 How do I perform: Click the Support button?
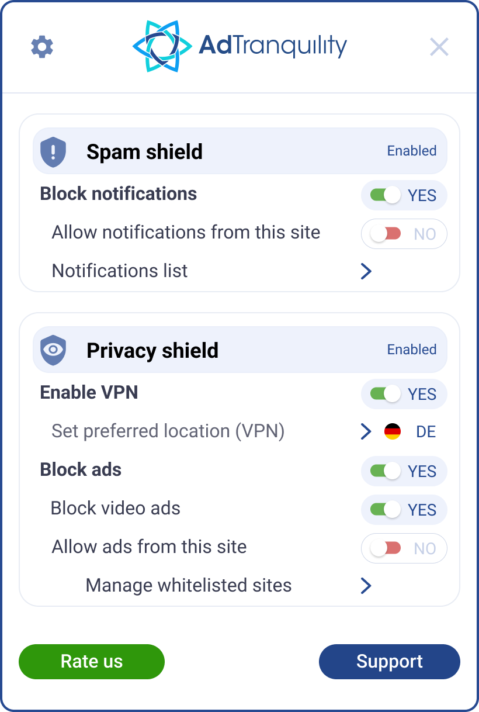[x=390, y=662]
